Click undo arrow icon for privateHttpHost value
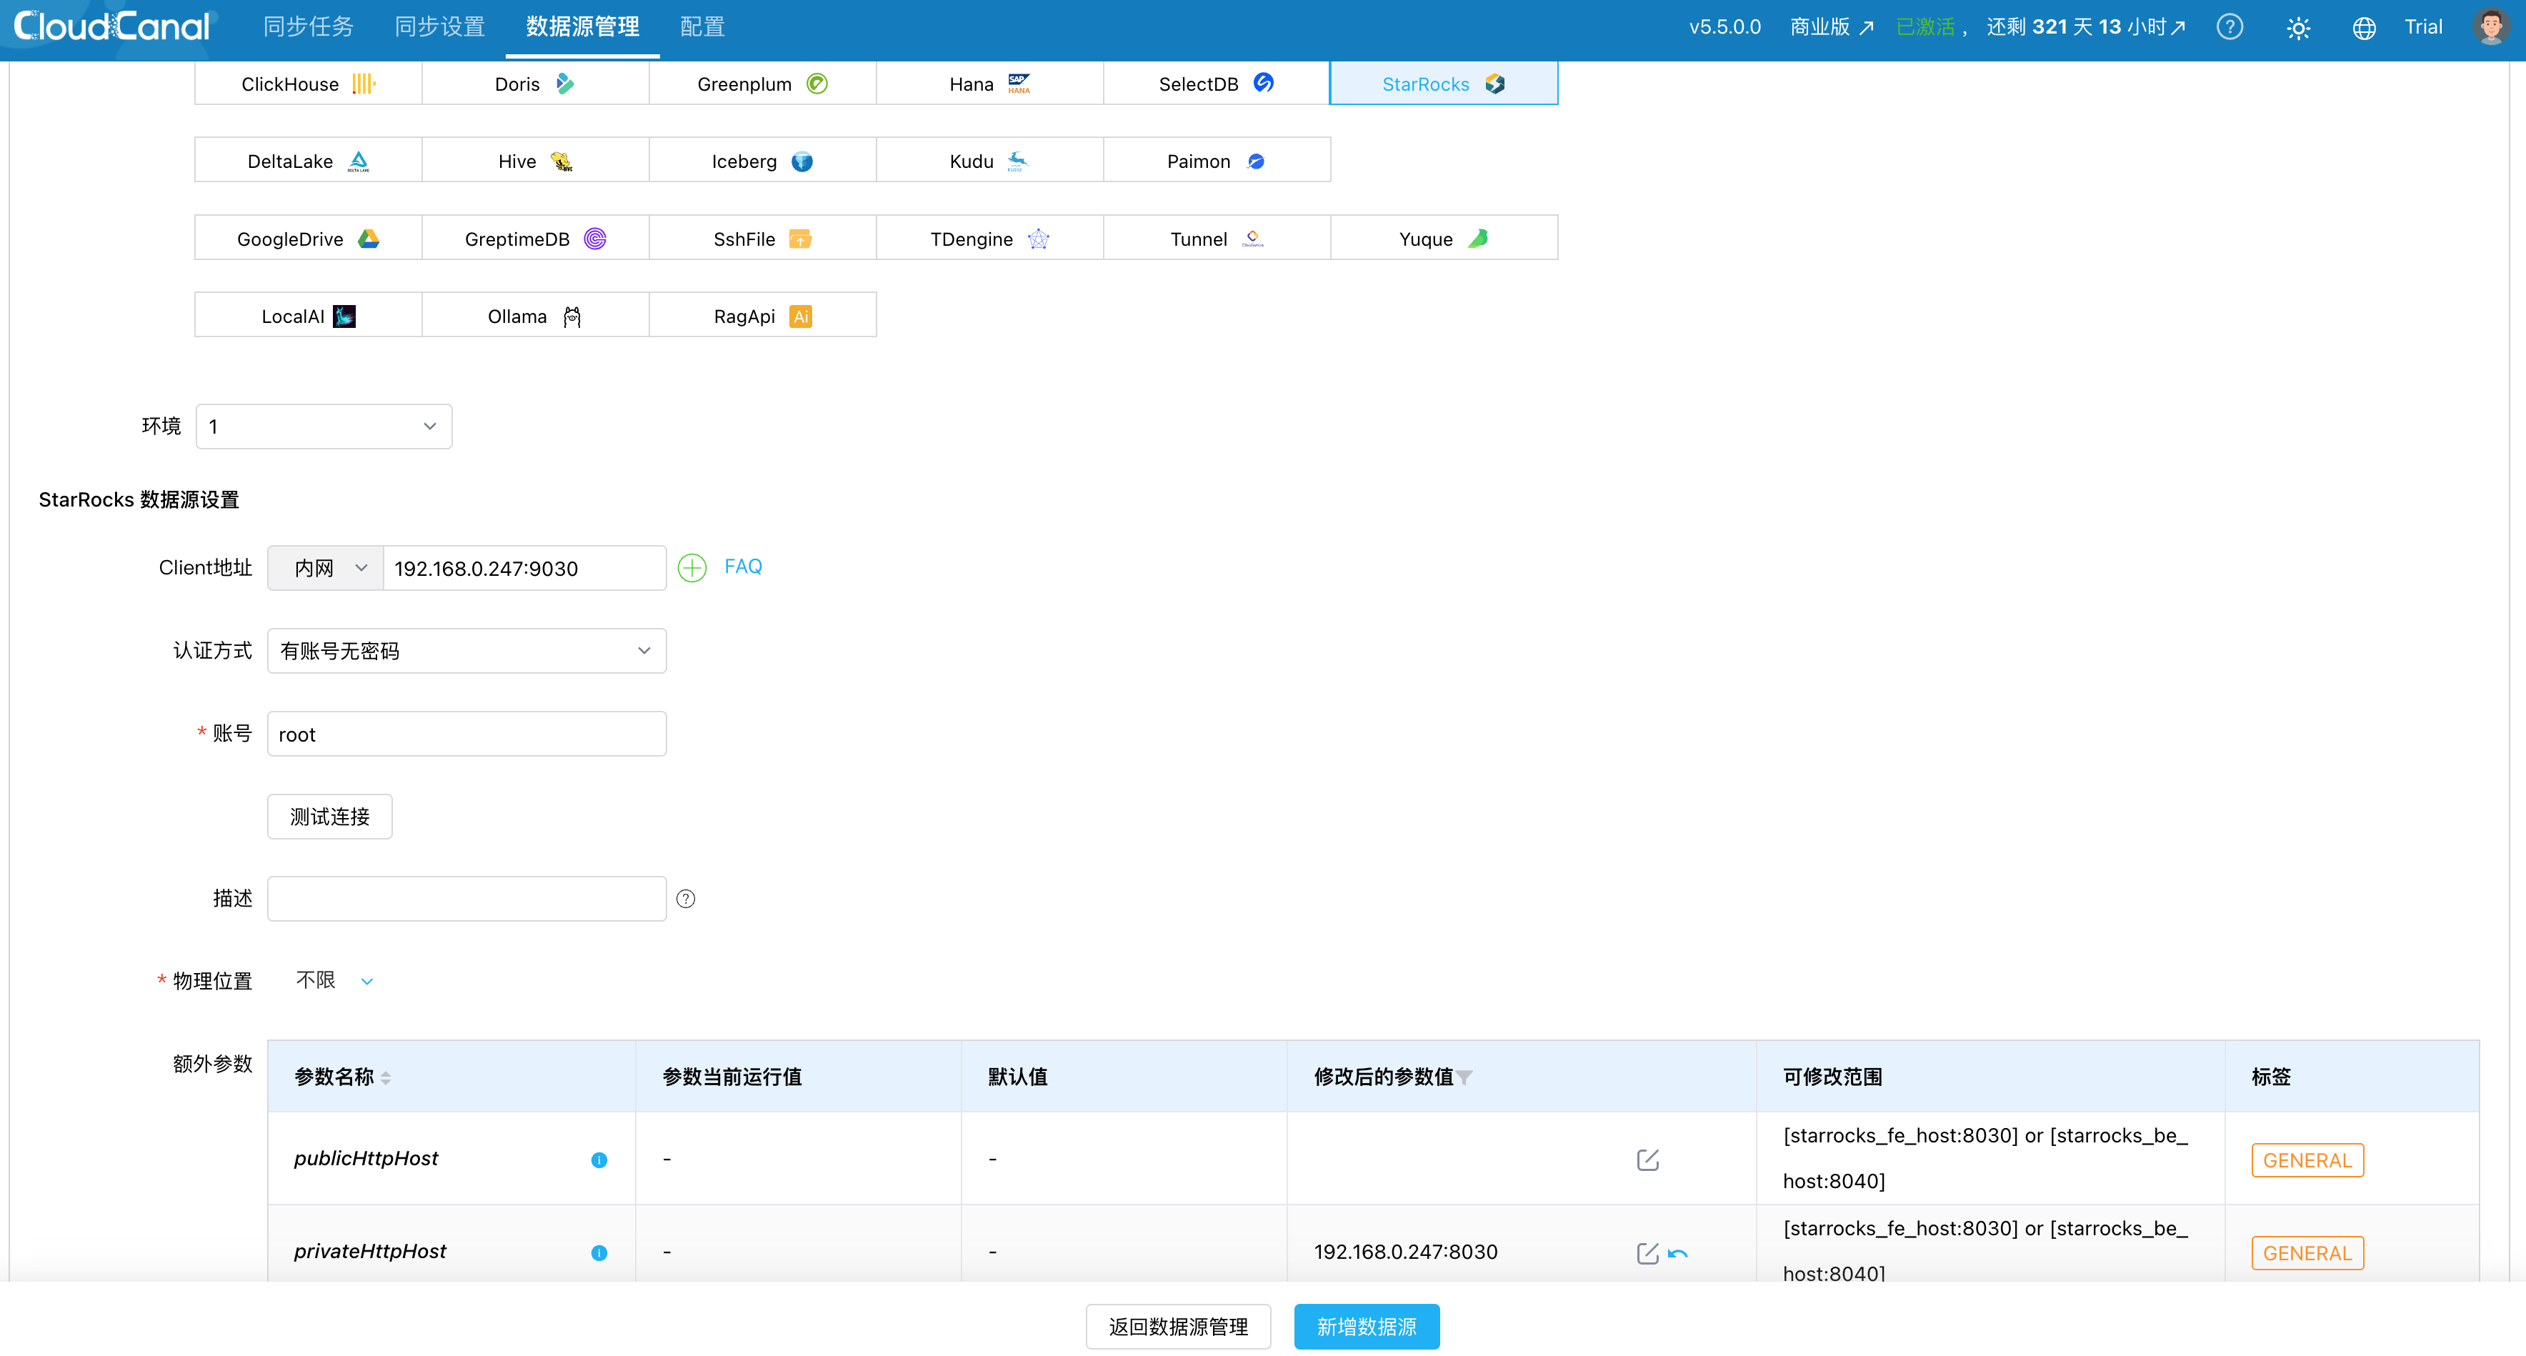 click(x=1678, y=1253)
